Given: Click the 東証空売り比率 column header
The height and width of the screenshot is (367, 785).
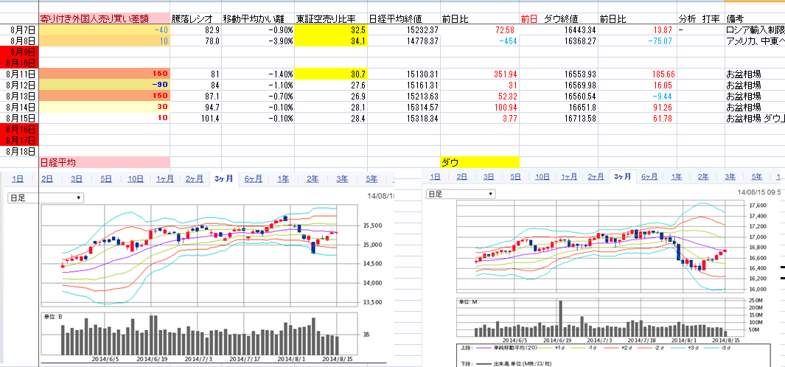Looking at the screenshot, I should 329,18.
